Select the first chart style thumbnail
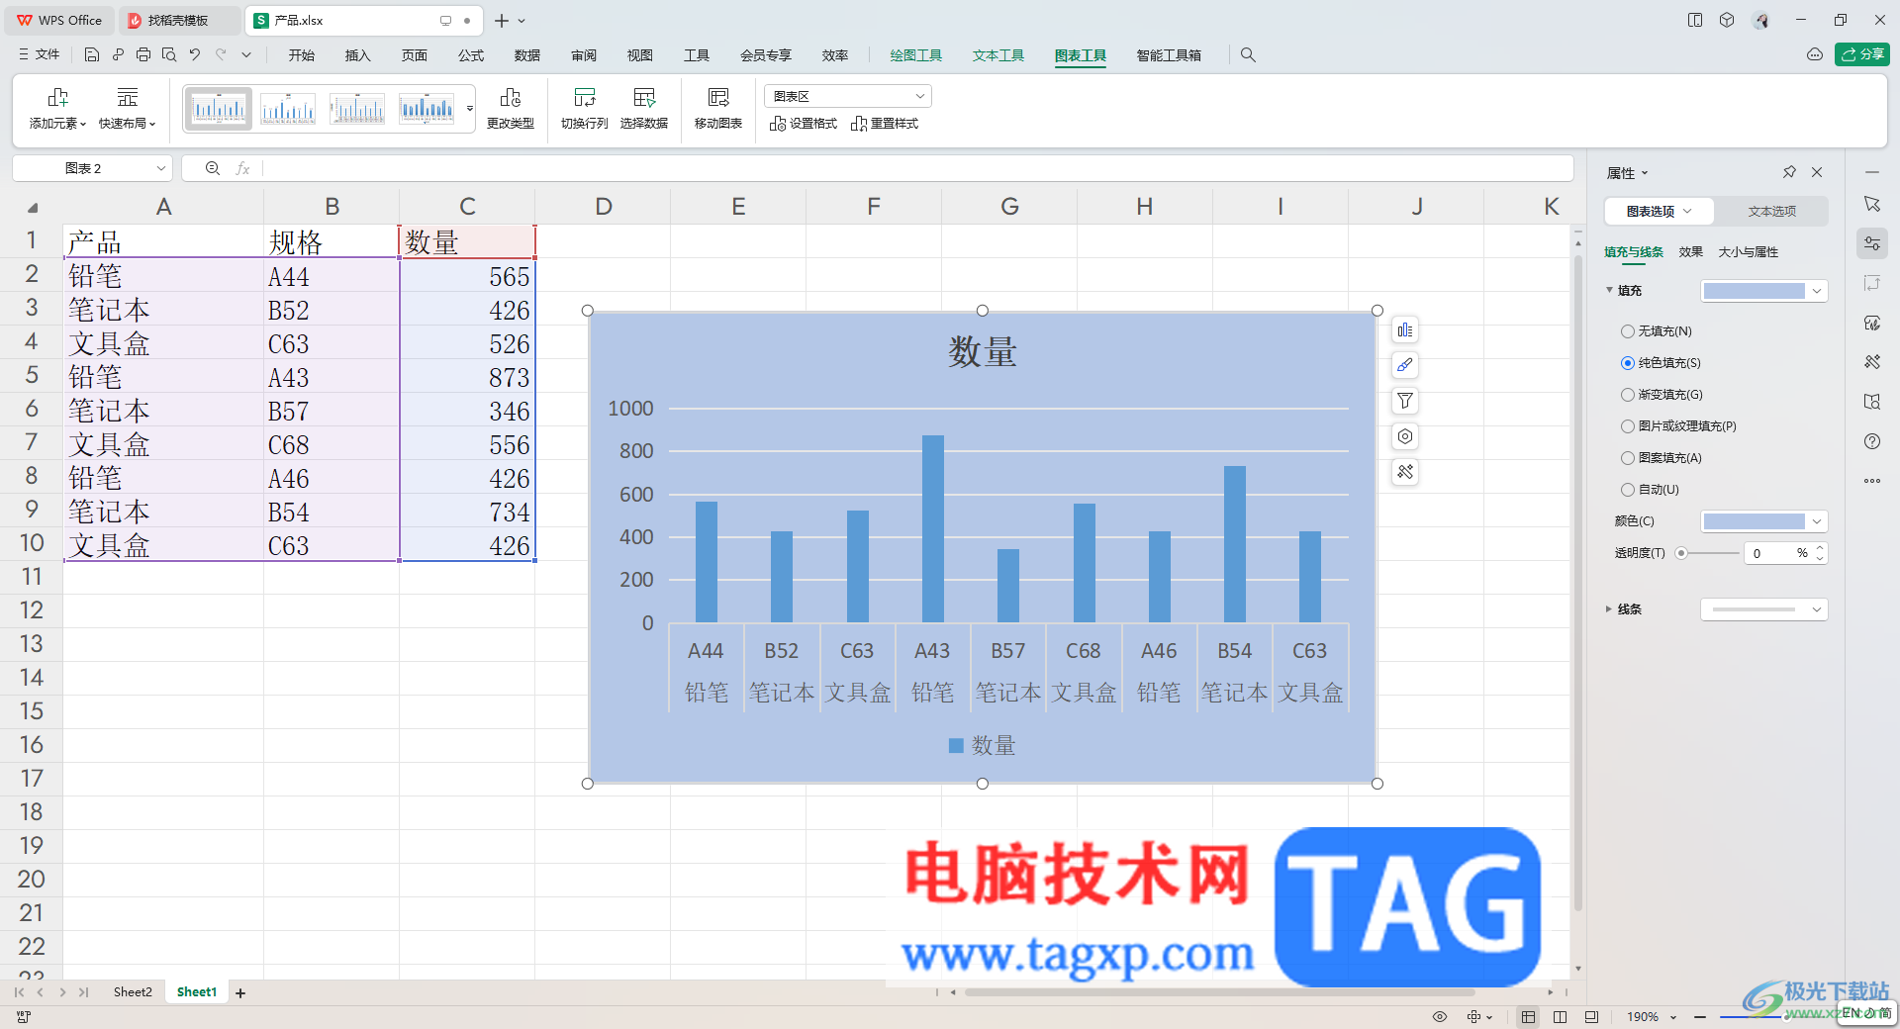This screenshot has width=1900, height=1029. click(218, 109)
